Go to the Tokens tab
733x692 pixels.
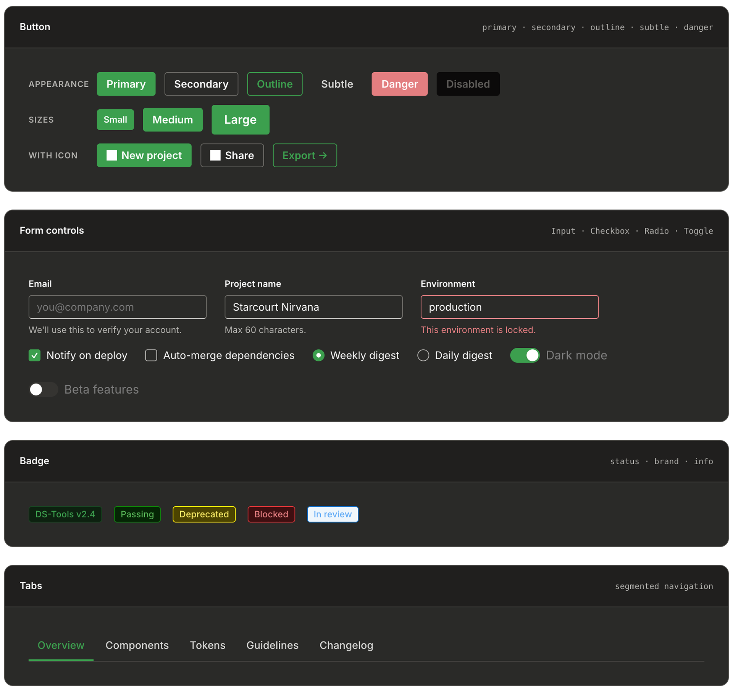tap(207, 645)
